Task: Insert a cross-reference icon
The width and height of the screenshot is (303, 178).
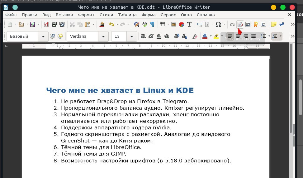Action: pyautogui.click(x=263, y=24)
